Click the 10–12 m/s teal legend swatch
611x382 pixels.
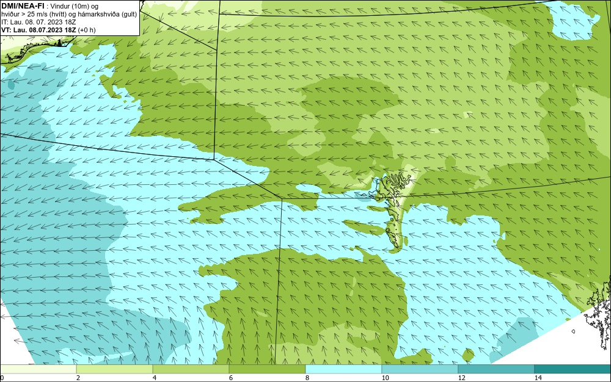point(420,369)
